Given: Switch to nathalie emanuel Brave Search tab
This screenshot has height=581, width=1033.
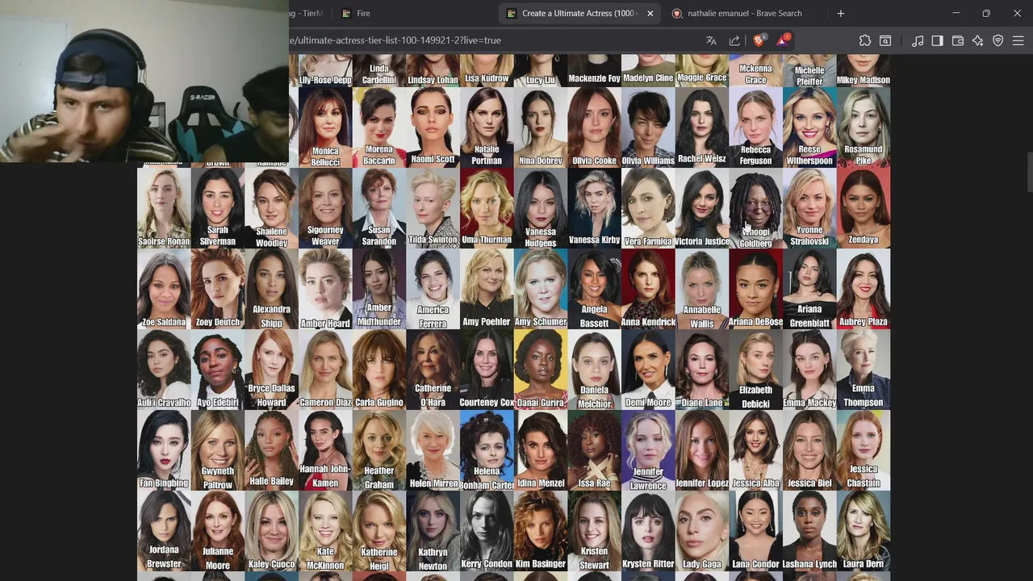Looking at the screenshot, I should [744, 13].
